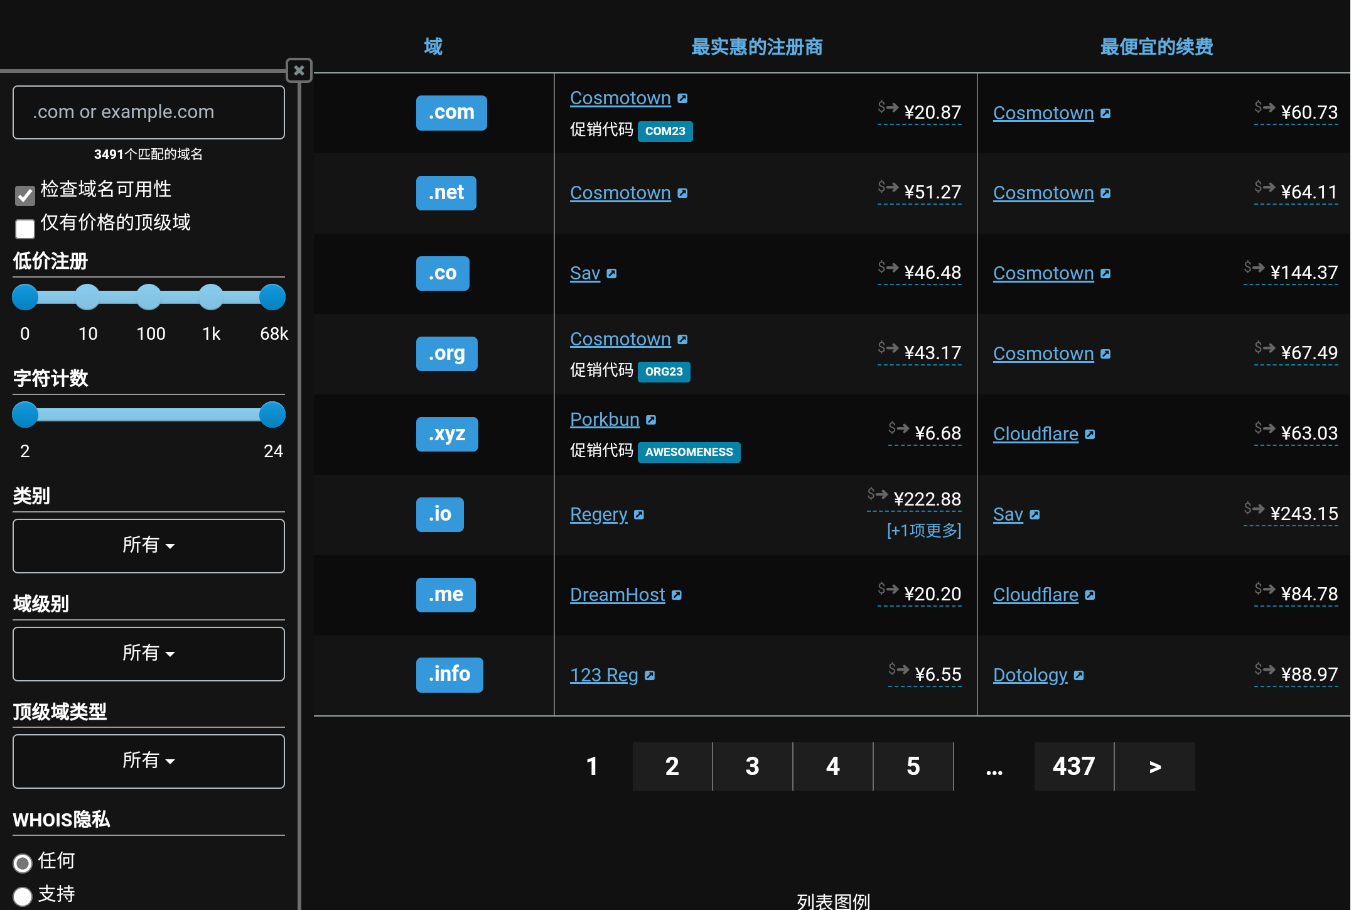1366x910 pixels.
Task: Go to results page 4
Action: [833, 766]
